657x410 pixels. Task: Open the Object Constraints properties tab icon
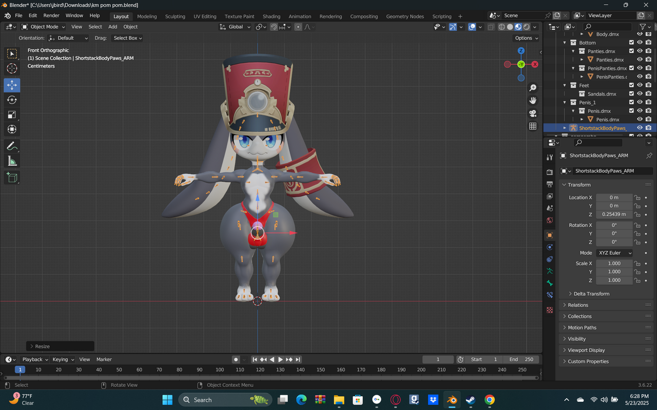550,259
